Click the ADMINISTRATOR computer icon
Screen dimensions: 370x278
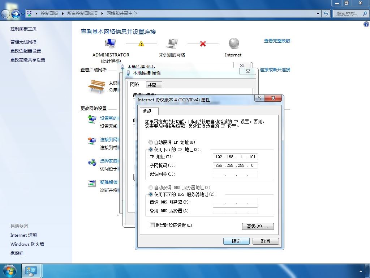coord(110,43)
